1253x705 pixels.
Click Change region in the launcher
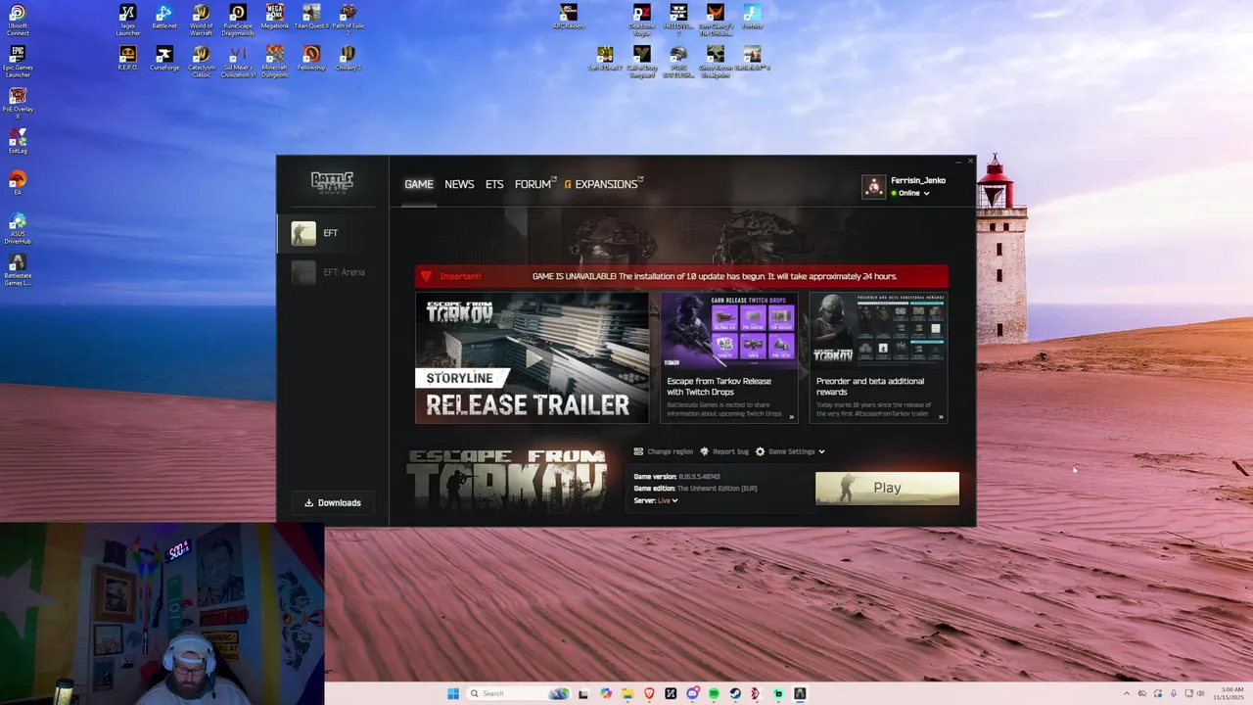(x=663, y=451)
